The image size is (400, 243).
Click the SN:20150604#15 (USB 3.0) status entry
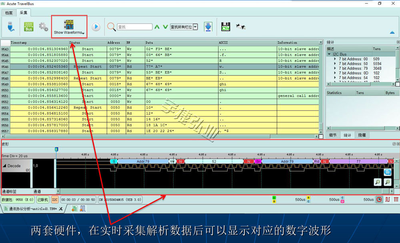pyautogui.click(x=120, y=200)
